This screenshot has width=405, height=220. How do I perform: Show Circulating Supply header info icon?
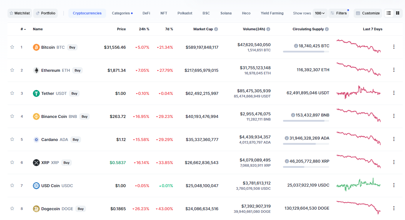327,29
